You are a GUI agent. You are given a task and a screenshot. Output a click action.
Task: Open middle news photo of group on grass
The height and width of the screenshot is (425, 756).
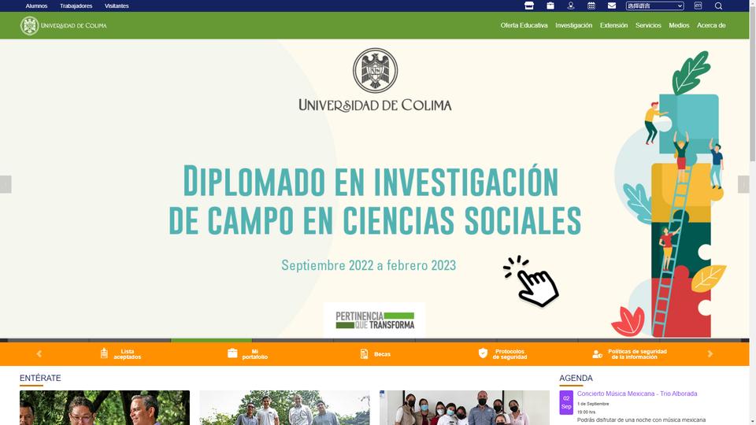pyautogui.click(x=284, y=408)
